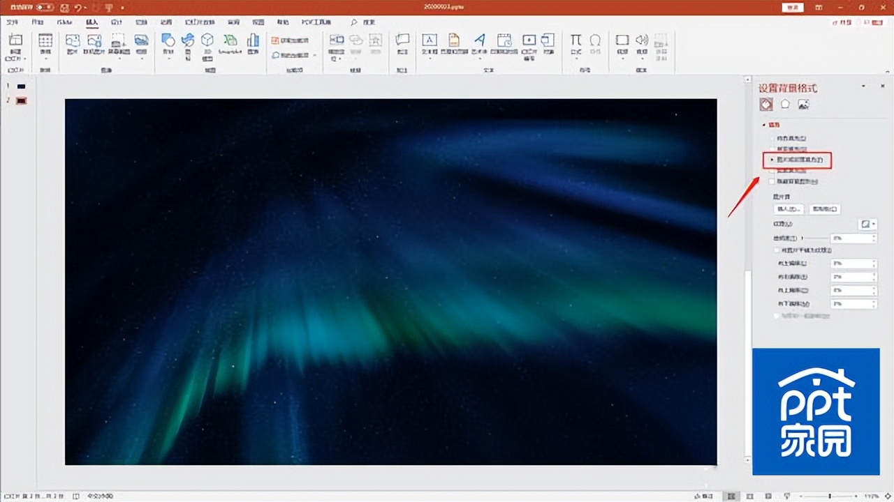The image size is (894, 502).
Task: Open the Texture preset dropdown
Action: [867, 224]
